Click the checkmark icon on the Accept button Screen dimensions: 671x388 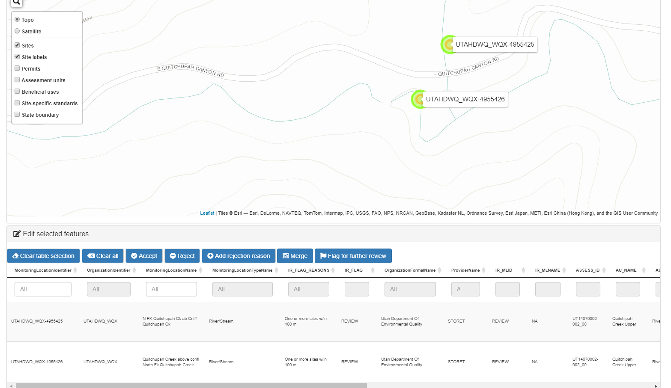(x=134, y=256)
